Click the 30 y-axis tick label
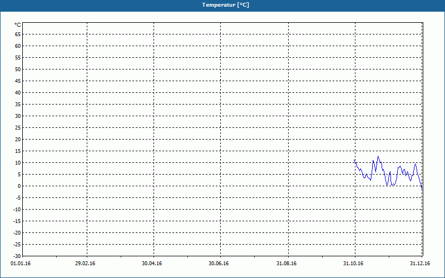 click(x=17, y=116)
